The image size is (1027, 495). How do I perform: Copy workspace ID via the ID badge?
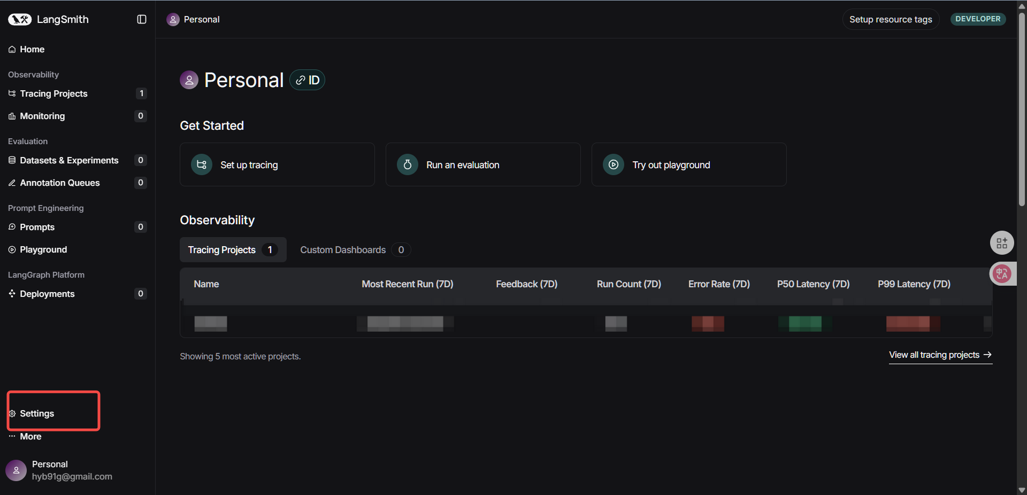pos(308,80)
